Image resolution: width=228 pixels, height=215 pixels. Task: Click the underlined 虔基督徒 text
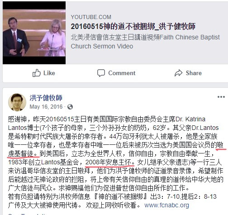pos(22,154)
